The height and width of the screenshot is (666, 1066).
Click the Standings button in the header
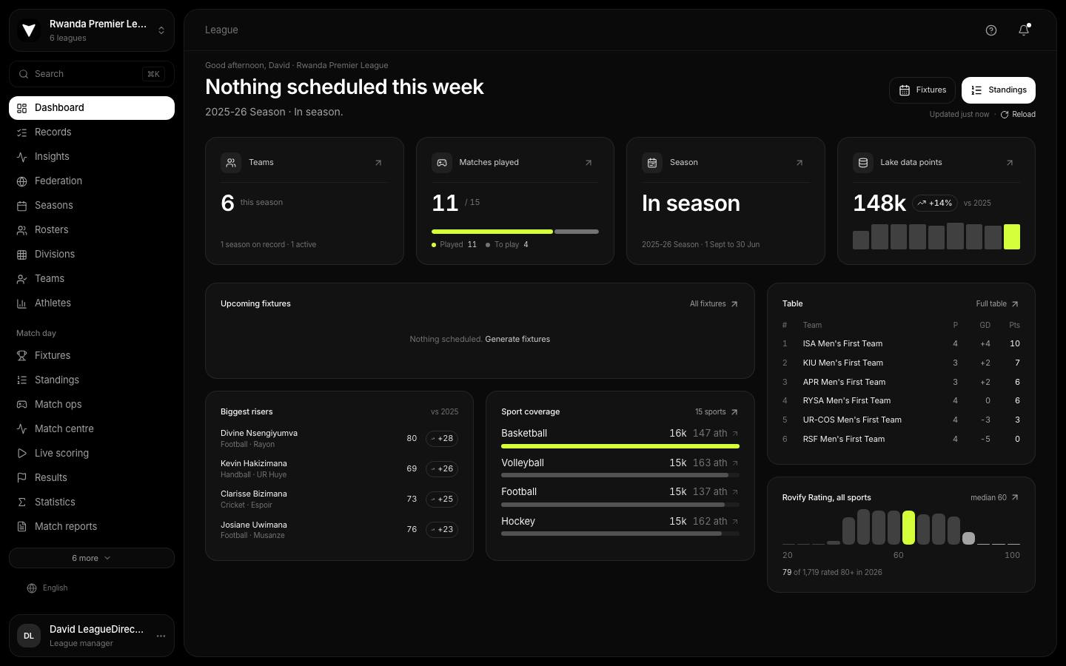(999, 90)
